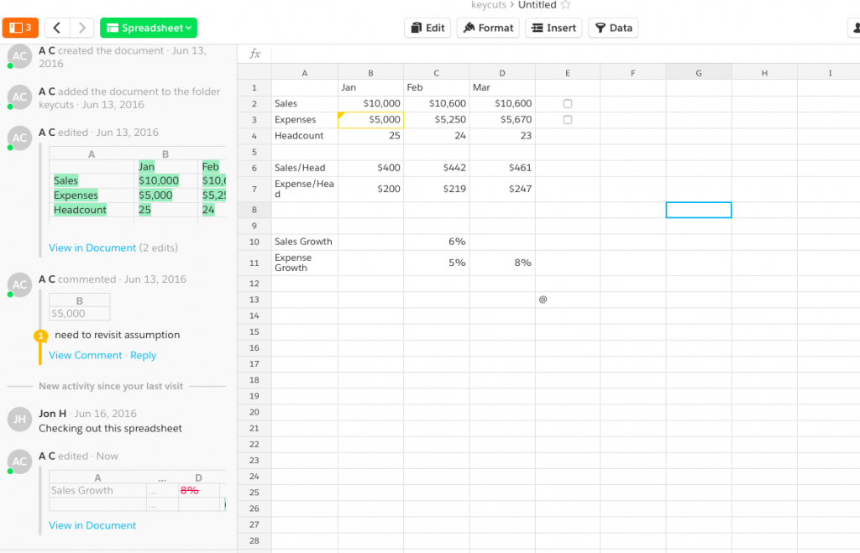Click the fx formula icon

[255, 54]
